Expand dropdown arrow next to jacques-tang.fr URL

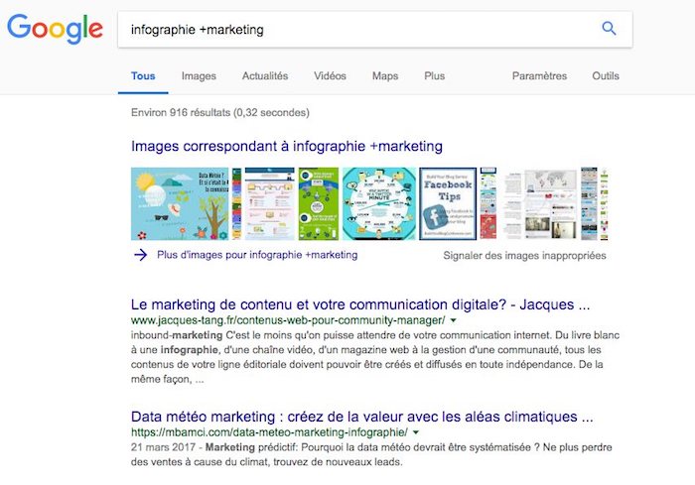pos(453,320)
